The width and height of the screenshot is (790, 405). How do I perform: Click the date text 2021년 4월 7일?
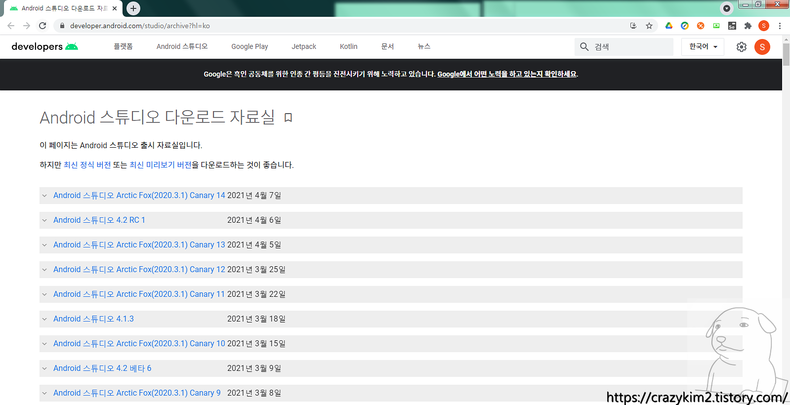[x=254, y=196]
